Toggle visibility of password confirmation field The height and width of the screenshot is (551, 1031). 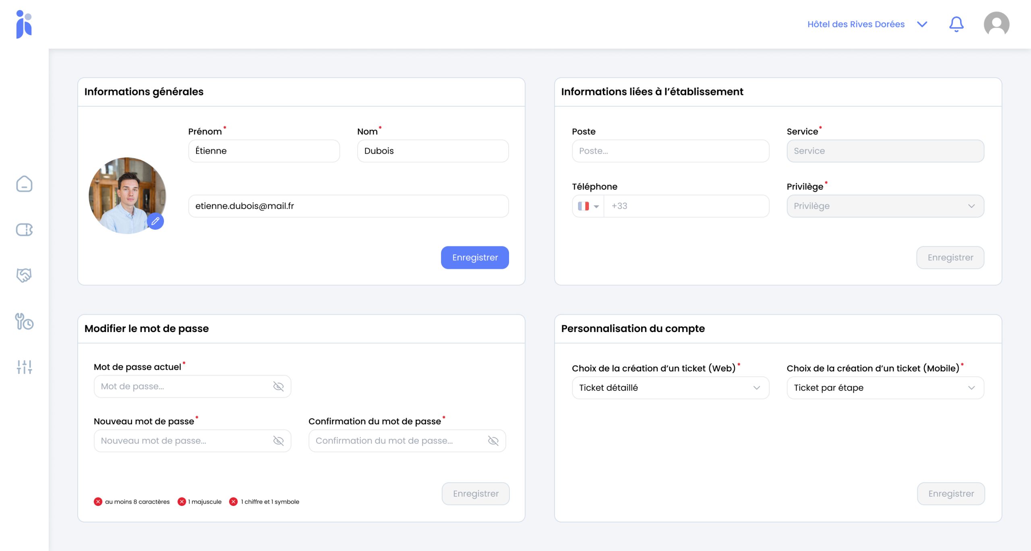click(493, 441)
